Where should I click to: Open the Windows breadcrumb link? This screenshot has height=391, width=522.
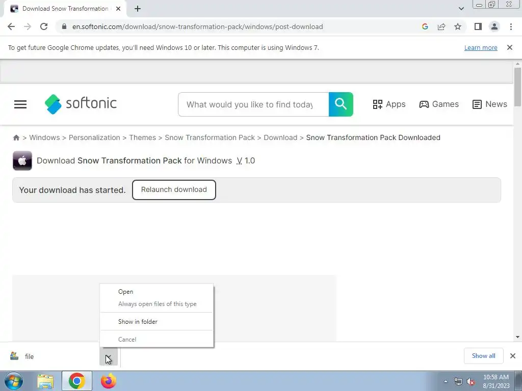[x=45, y=137]
